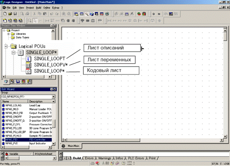This screenshot has height=166, width=230.
Task: Click the first Add POU icon
Action: tap(5, 21)
